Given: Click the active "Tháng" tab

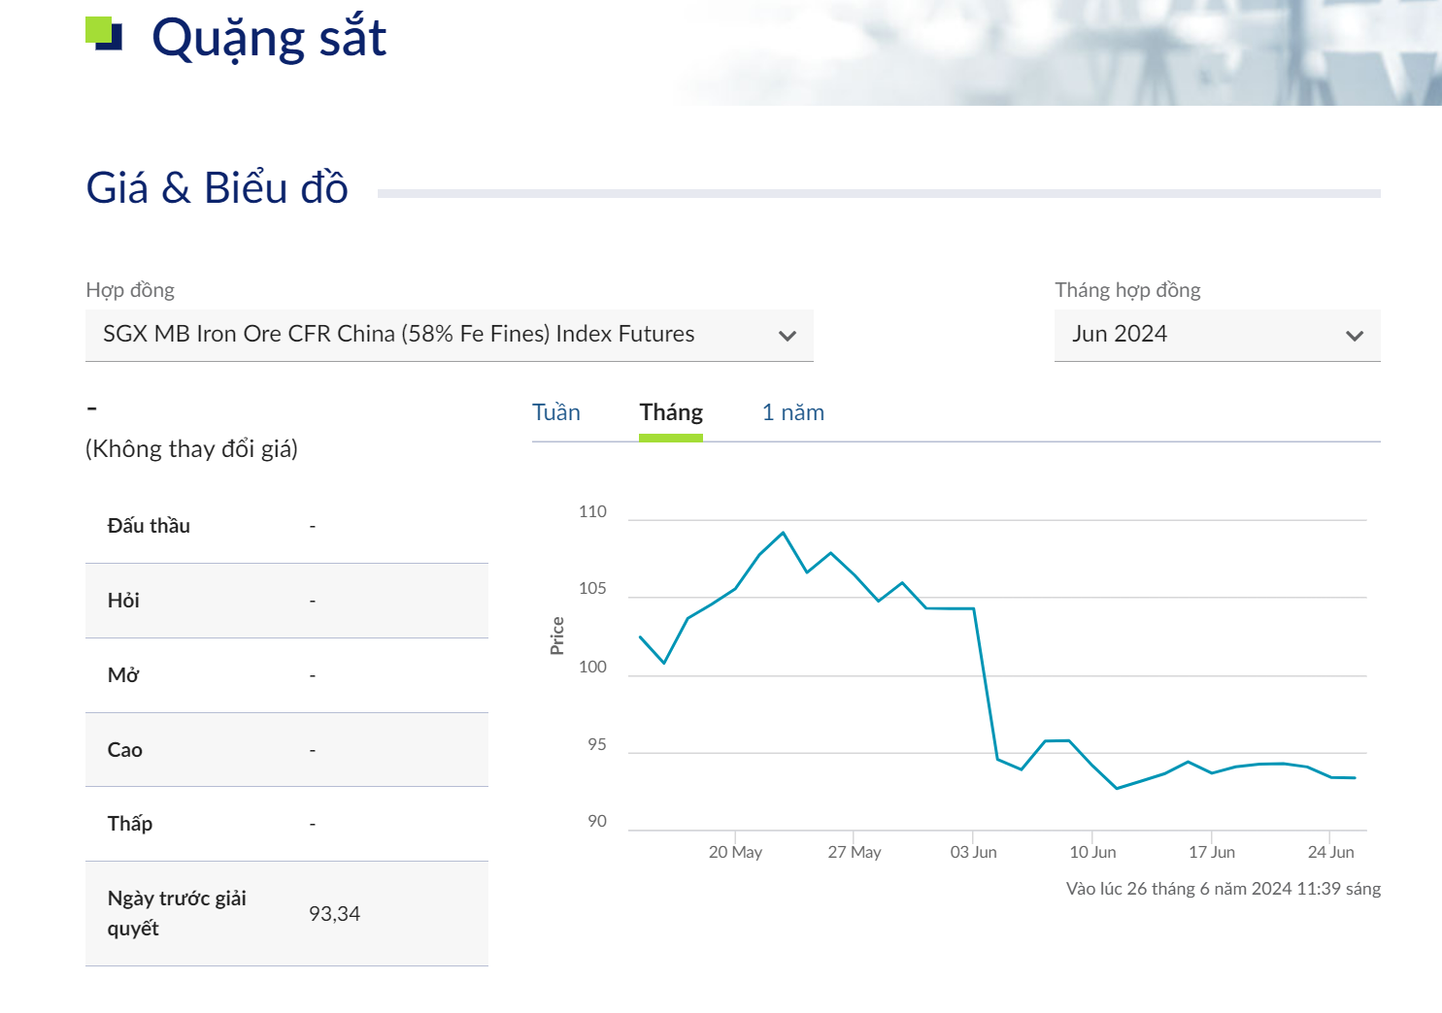Looking at the screenshot, I should tap(671, 411).
